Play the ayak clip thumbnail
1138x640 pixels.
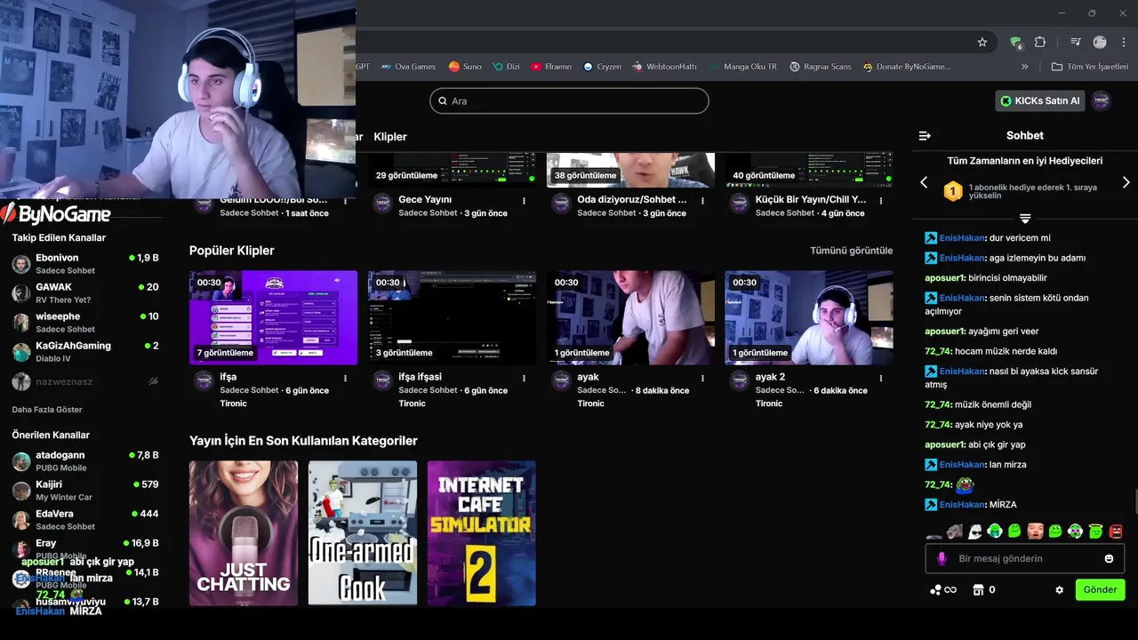click(630, 317)
